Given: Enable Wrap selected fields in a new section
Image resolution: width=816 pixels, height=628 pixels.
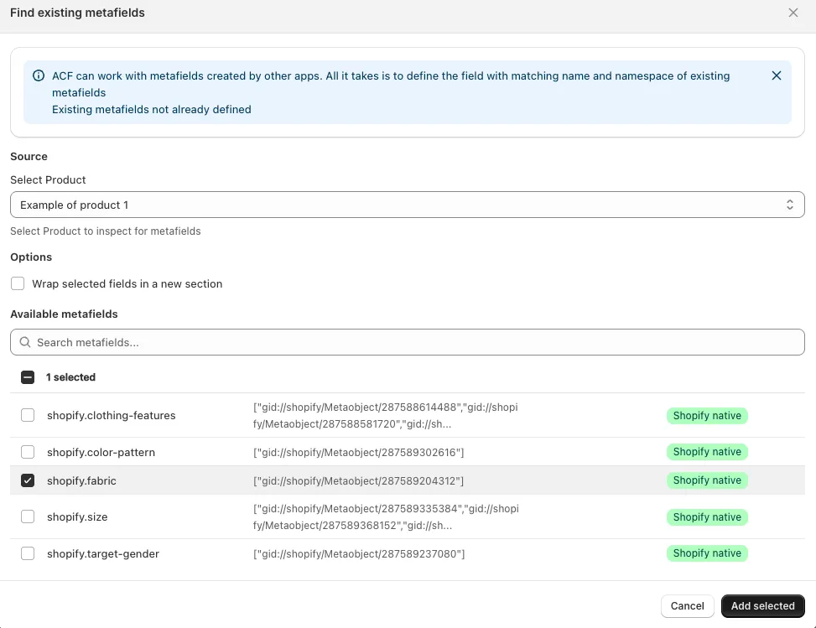Looking at the screenshot, I should click(x=18, y=283).
